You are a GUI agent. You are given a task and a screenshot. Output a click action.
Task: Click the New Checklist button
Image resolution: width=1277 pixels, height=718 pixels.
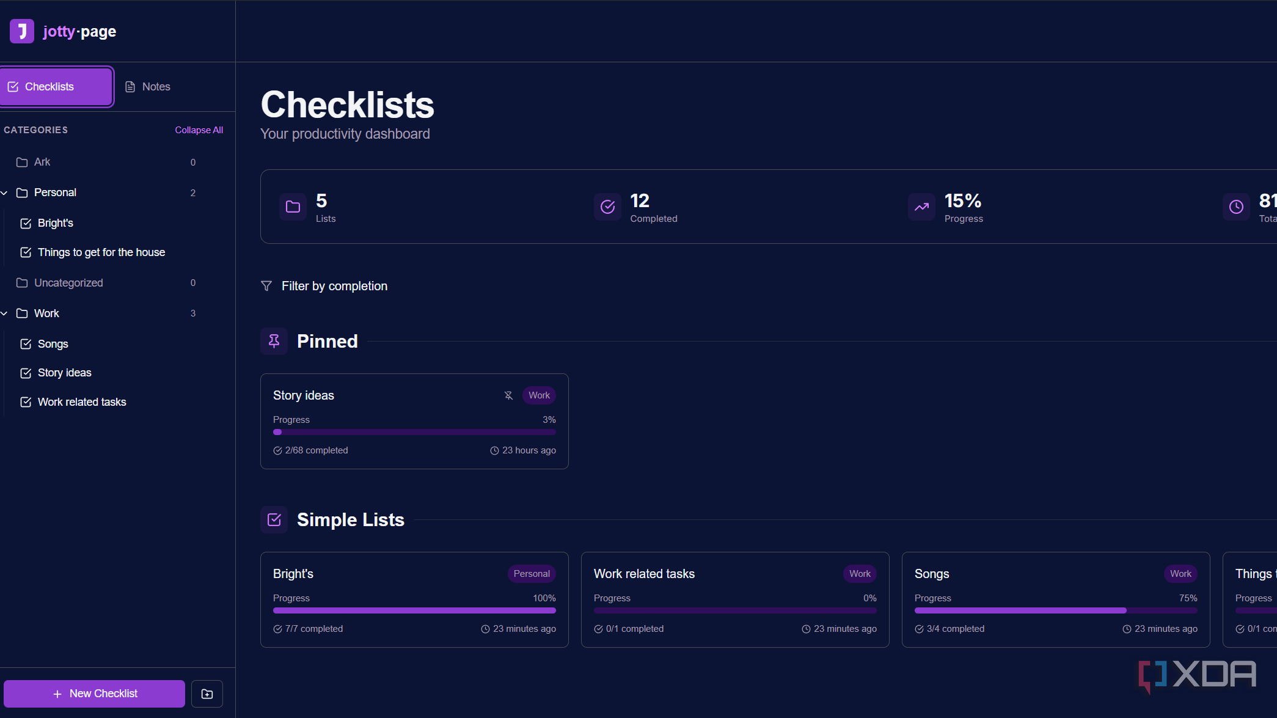pyautogui.click(x=94, y=694)
